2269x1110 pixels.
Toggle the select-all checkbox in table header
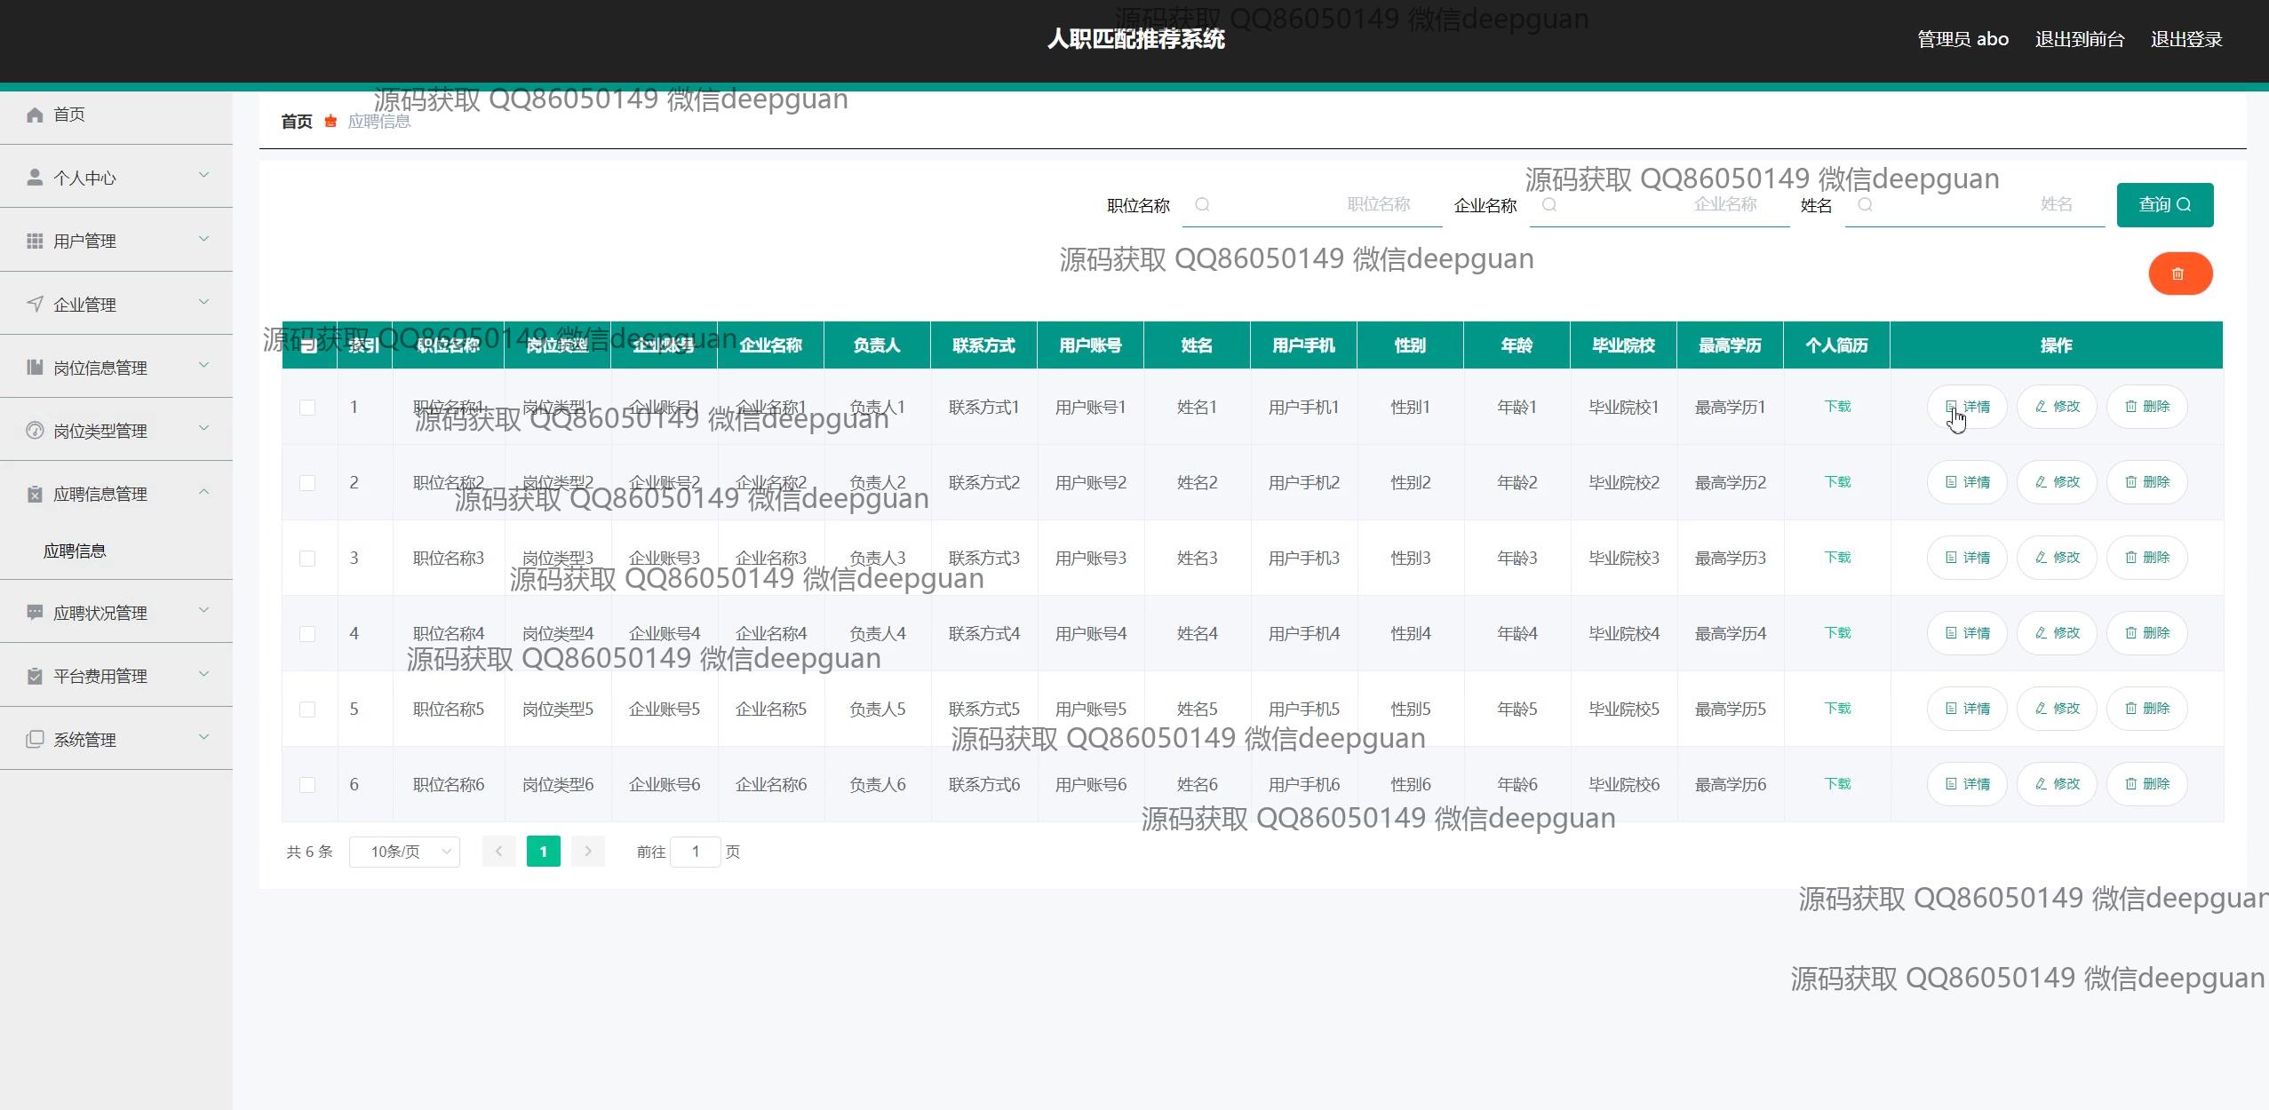click(x=307, y=345)
